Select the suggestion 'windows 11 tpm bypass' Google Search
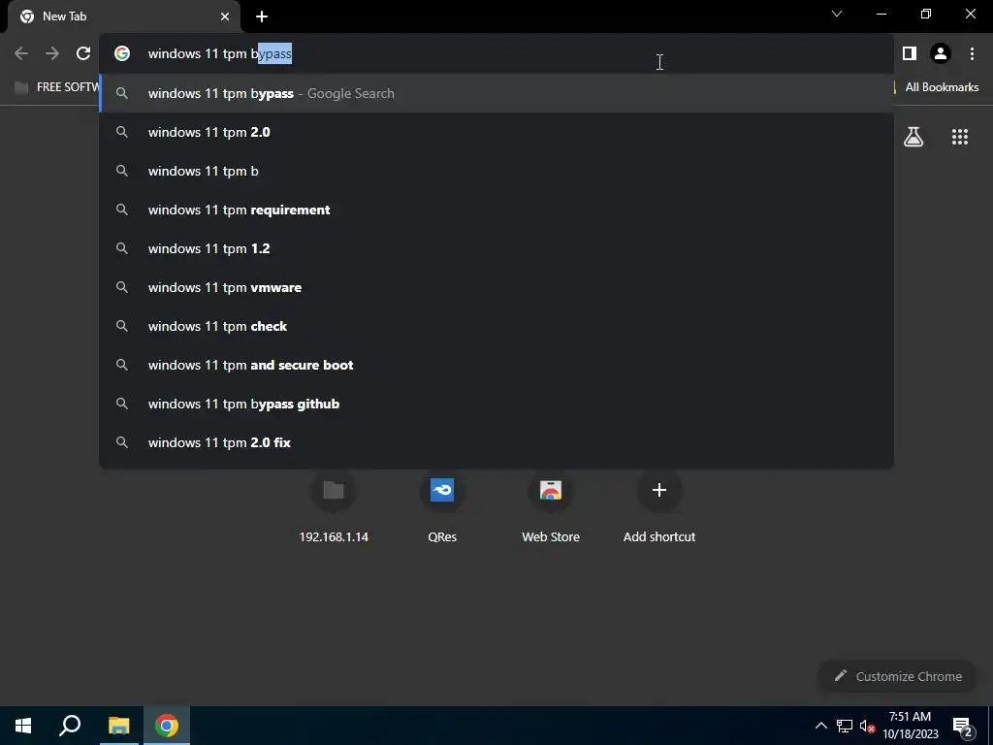 pyautogui.click(x=496, y=93)
